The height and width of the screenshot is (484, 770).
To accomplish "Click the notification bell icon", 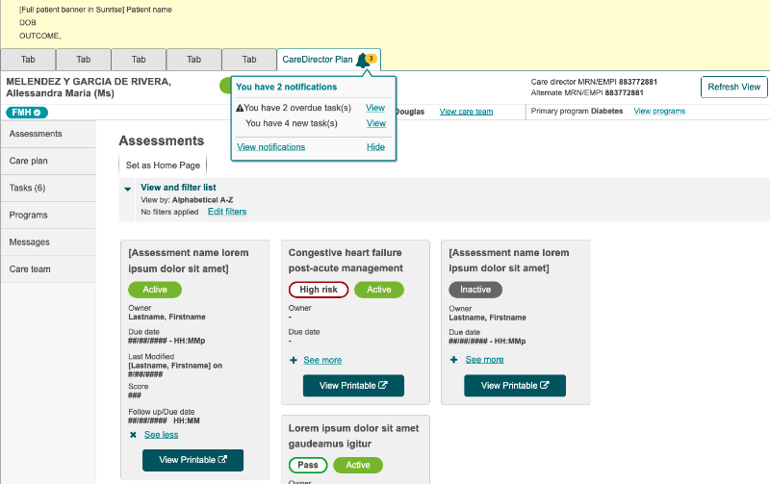I will pyautogui.click(x=362, y=60).
